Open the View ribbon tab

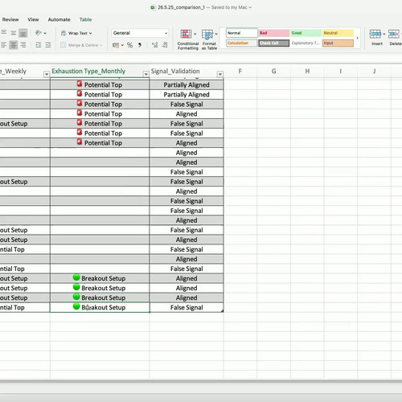click(33, 19)
